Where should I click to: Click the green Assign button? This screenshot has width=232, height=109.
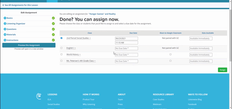click(222, 70)
